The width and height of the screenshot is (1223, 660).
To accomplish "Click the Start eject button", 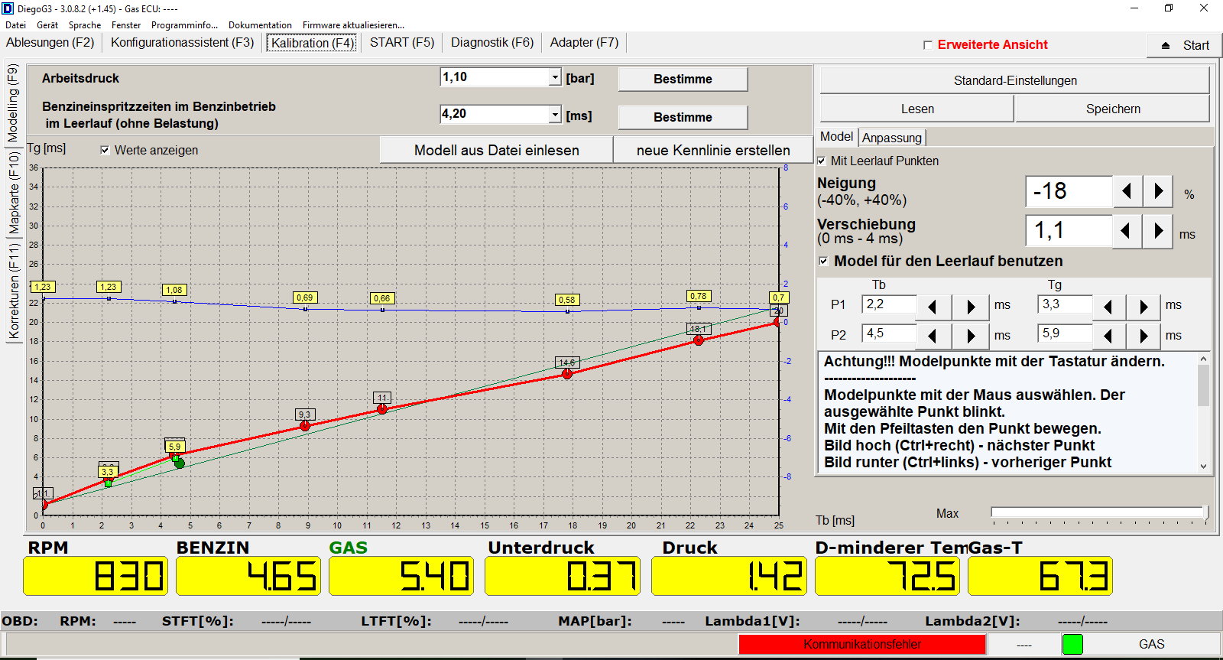I will (1184, 45).
